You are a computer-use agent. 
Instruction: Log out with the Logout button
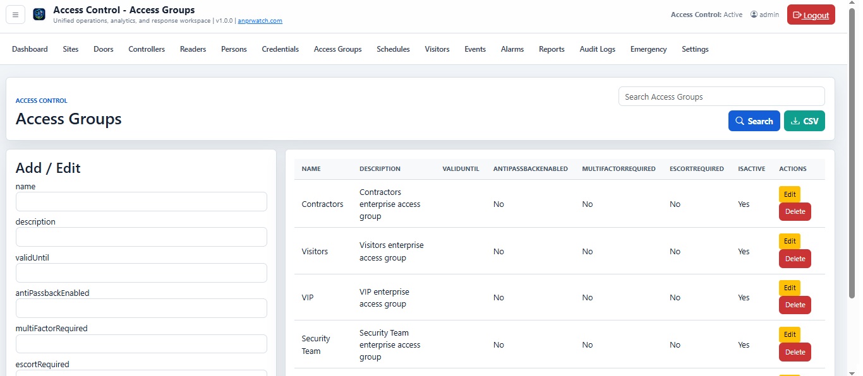(811, 15)
